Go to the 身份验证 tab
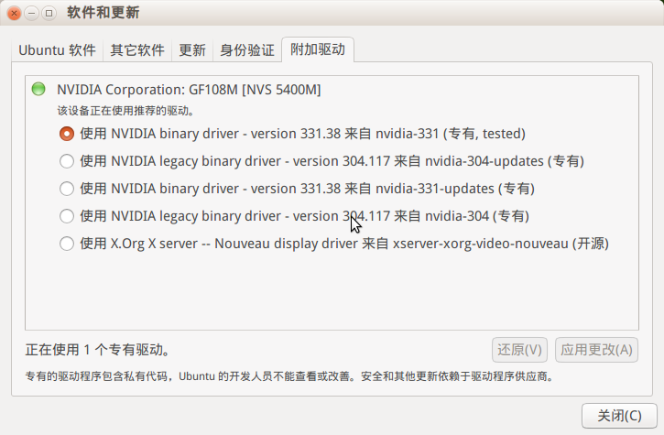This screenshot has height=435, width=664. pyautogui.click(x=247, y=50)
